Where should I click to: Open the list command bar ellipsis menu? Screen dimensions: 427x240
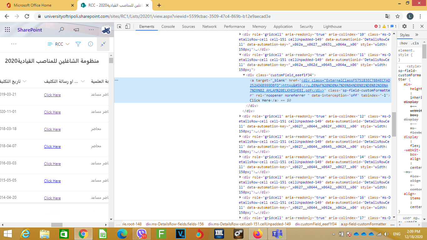coord(14,44)
